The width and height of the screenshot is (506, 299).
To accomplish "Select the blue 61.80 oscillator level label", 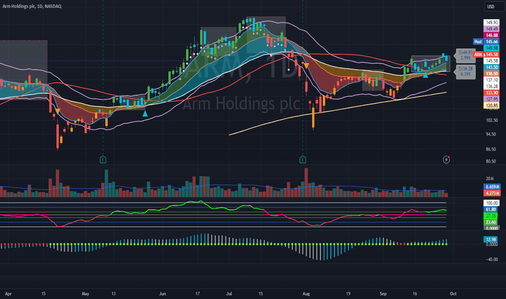I will point(491,209).
